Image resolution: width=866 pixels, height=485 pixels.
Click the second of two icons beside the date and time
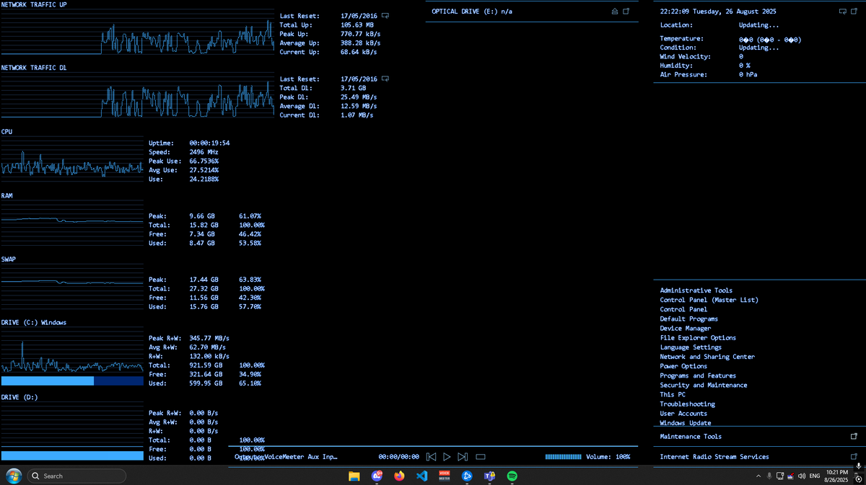[x=854, y=12]
